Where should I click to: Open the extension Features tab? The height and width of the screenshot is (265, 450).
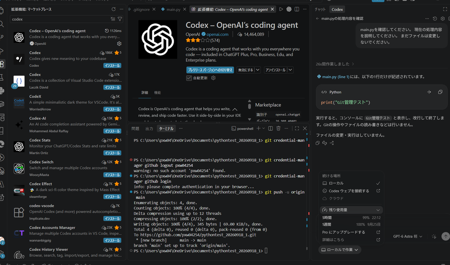[x=157, y=92]
